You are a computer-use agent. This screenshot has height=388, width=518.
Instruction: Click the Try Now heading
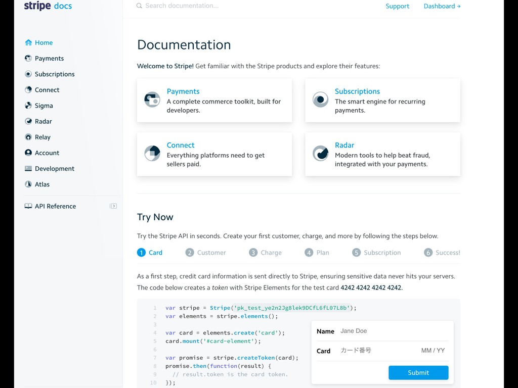click(155, 217)
